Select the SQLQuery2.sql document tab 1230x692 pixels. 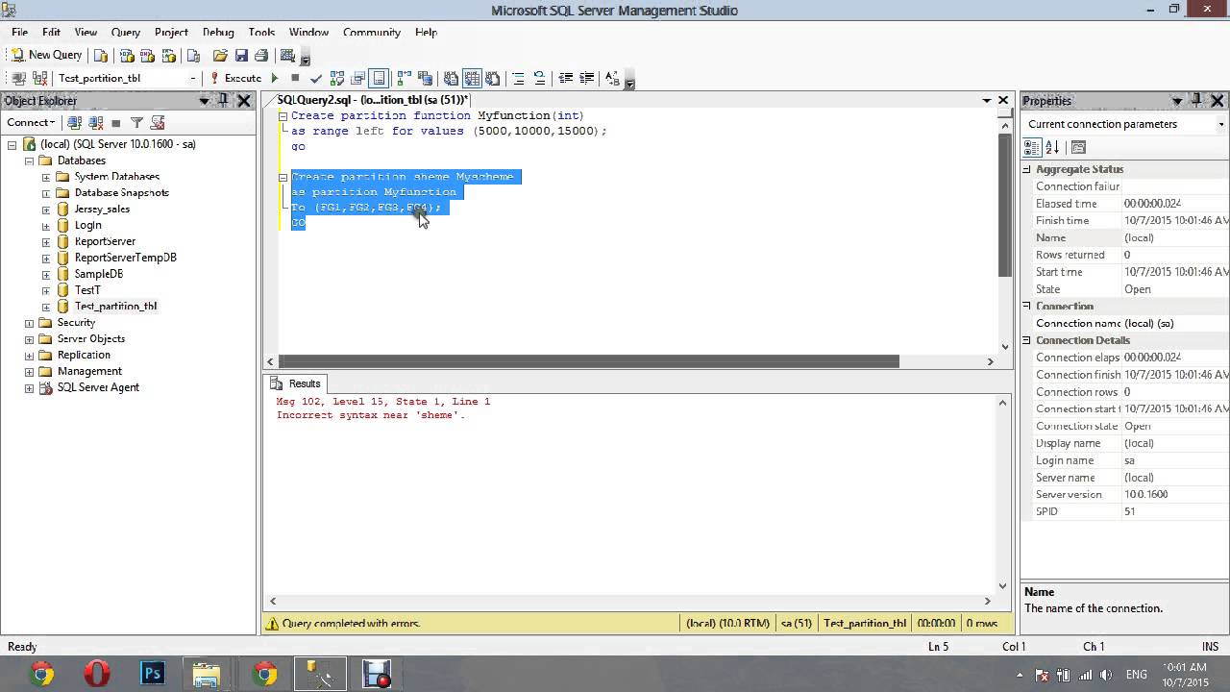click(373, 100)
